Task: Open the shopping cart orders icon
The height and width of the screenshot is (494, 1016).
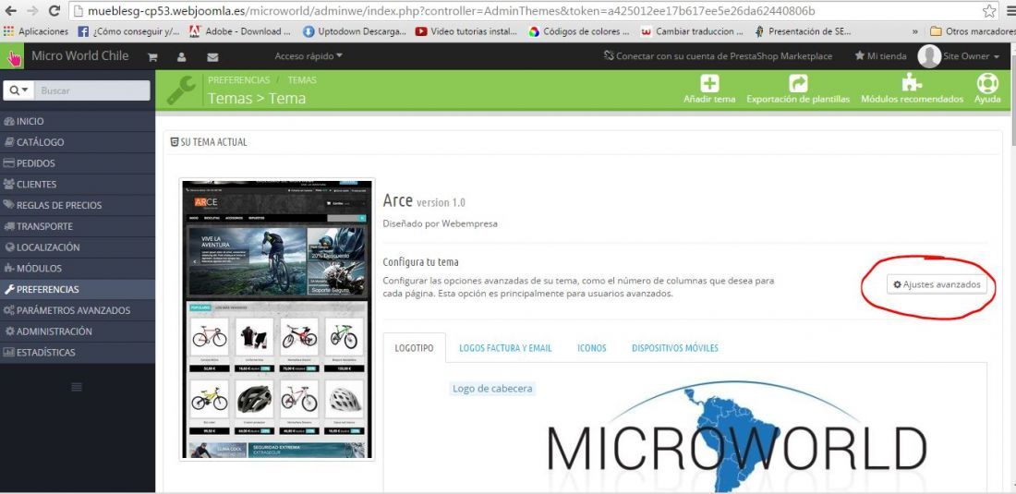Action: point(153,57)
